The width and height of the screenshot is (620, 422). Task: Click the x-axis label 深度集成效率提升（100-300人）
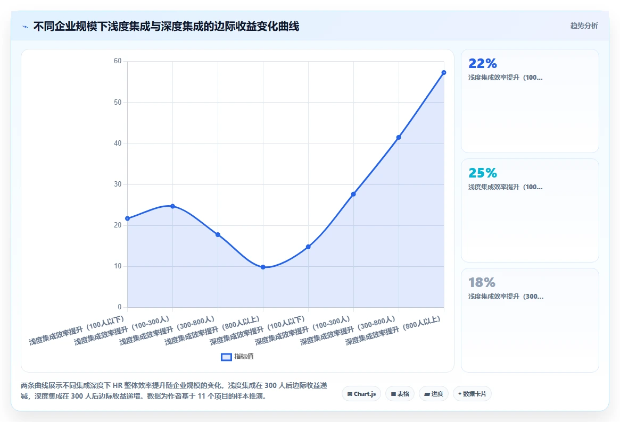[x=303, y=330]
